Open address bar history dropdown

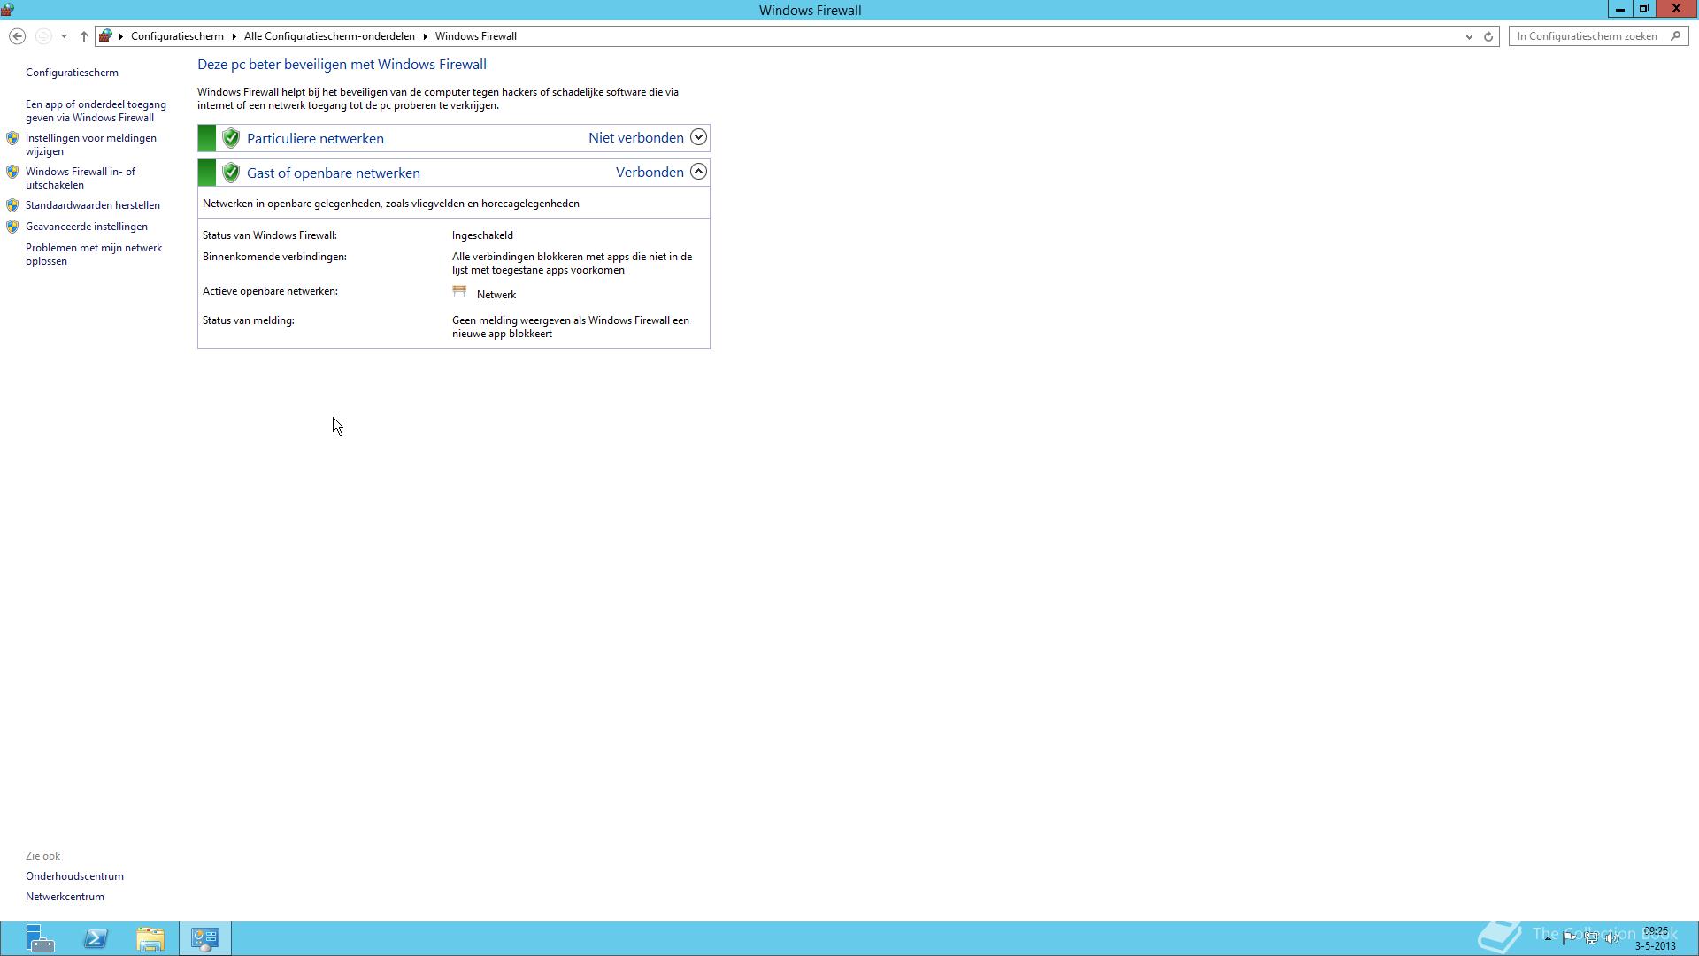click(x=1469, y=36)
